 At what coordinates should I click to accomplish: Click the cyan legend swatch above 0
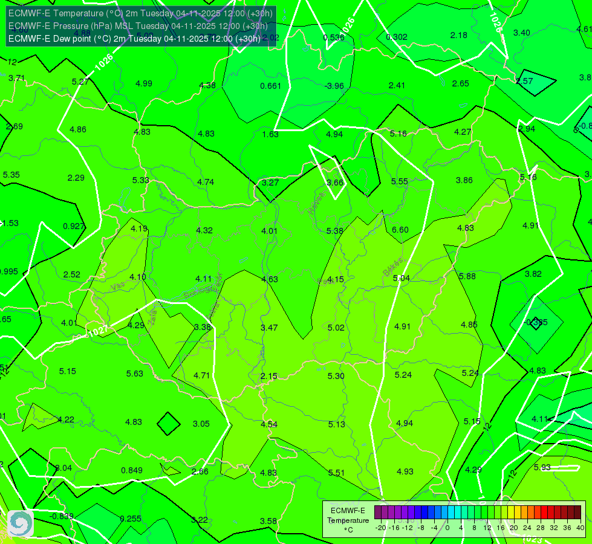tap(451, 513)
